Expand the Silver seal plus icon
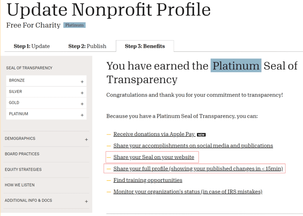 82,93
